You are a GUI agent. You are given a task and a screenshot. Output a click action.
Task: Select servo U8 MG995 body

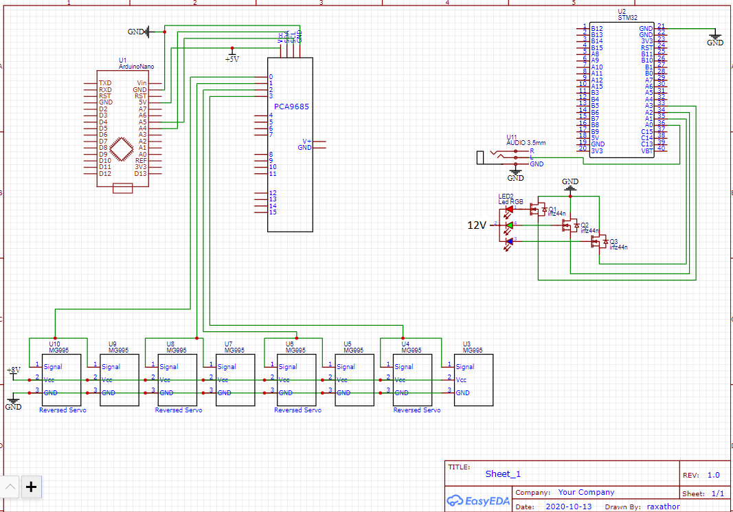click(178, 379)
